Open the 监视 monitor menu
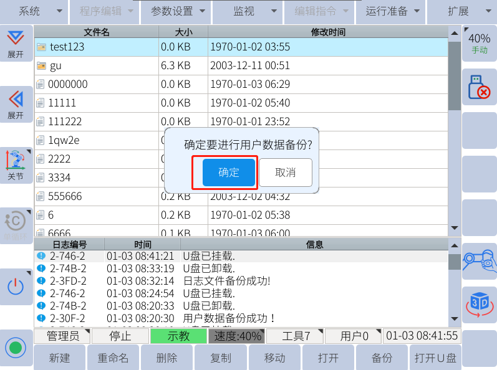This screenshot has width=497, height=370. coord(248,11)
